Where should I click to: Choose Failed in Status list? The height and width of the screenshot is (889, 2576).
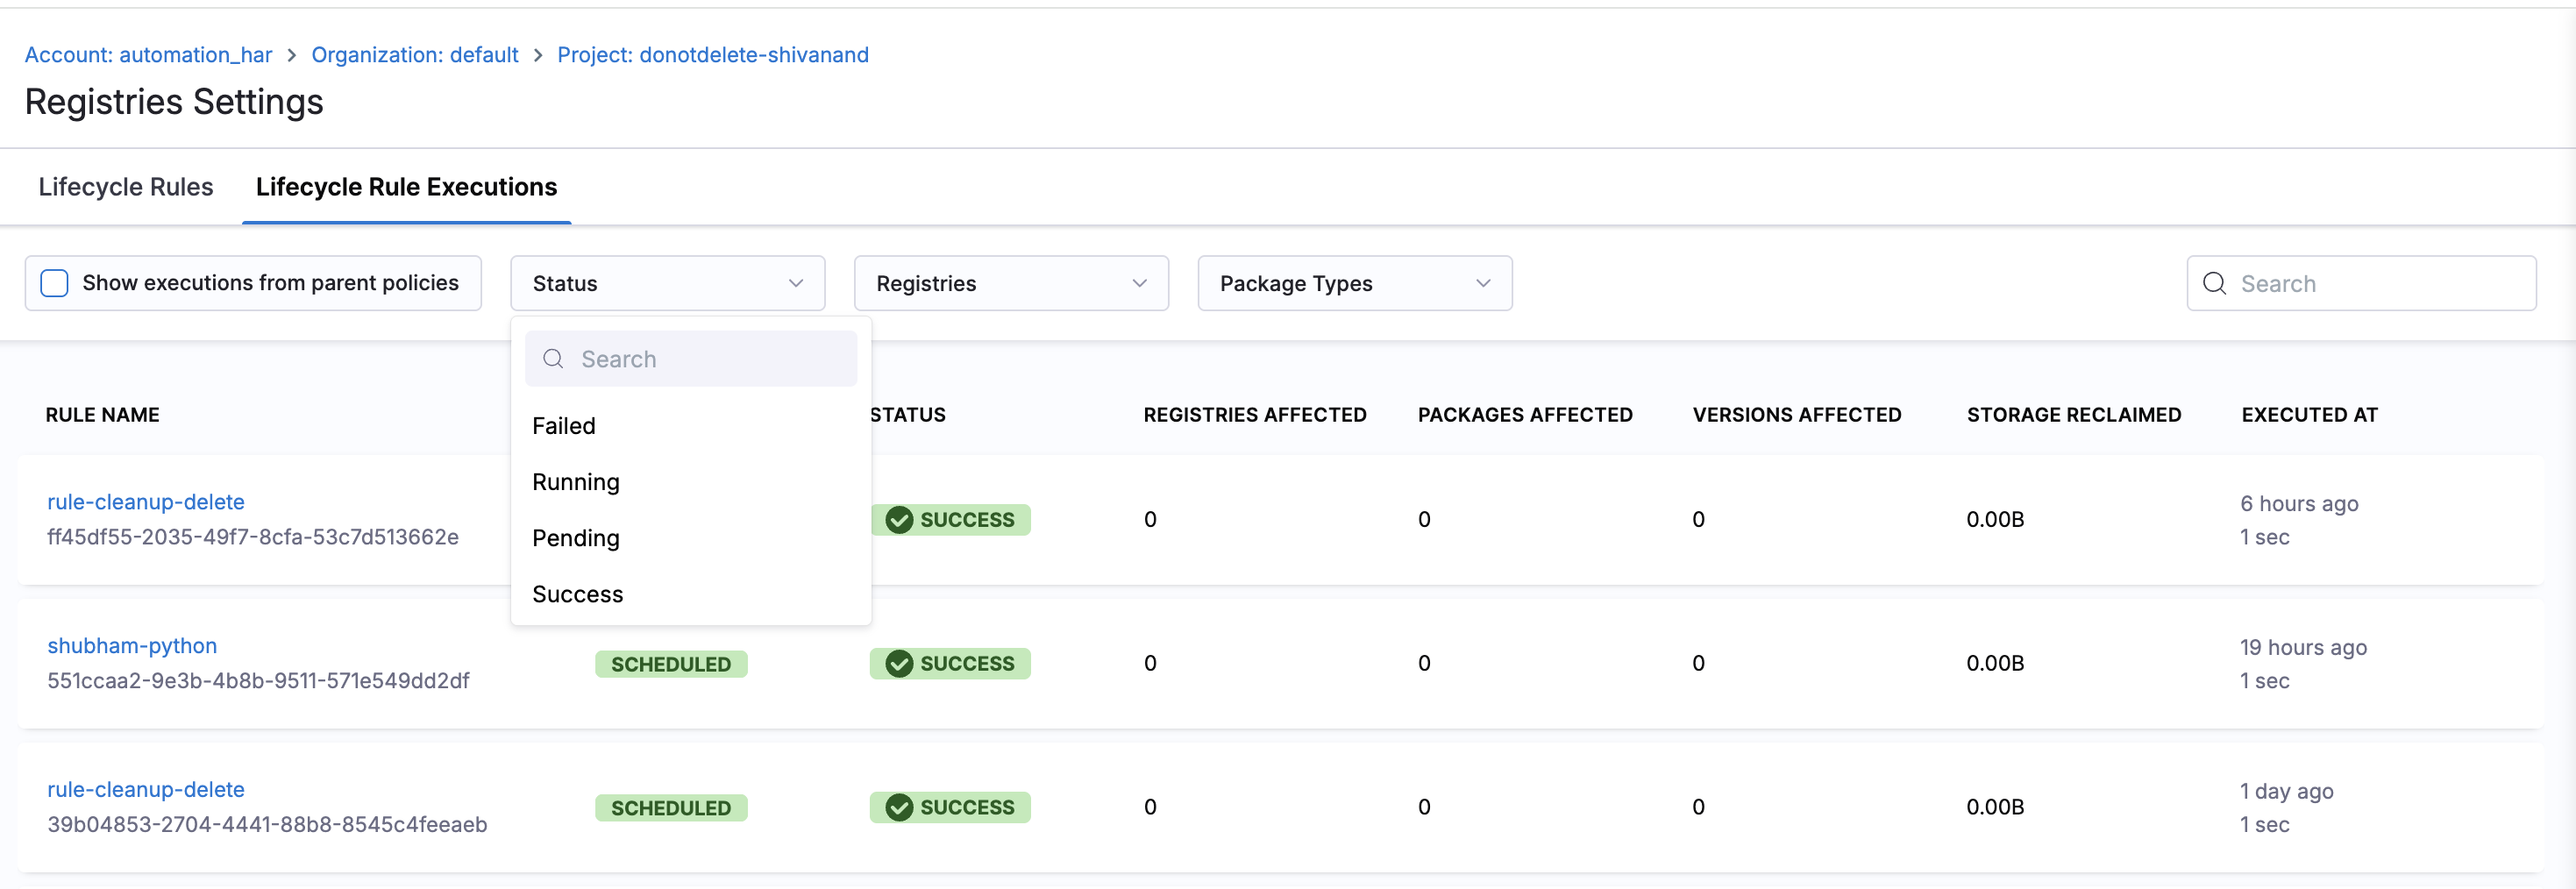click(690, 426)
